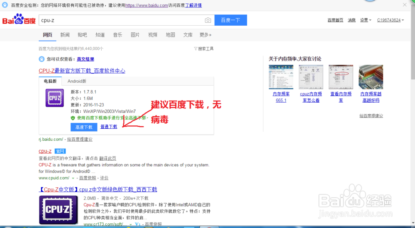
Task: Open the cpu-z official site result
Action: pos(45,151)
